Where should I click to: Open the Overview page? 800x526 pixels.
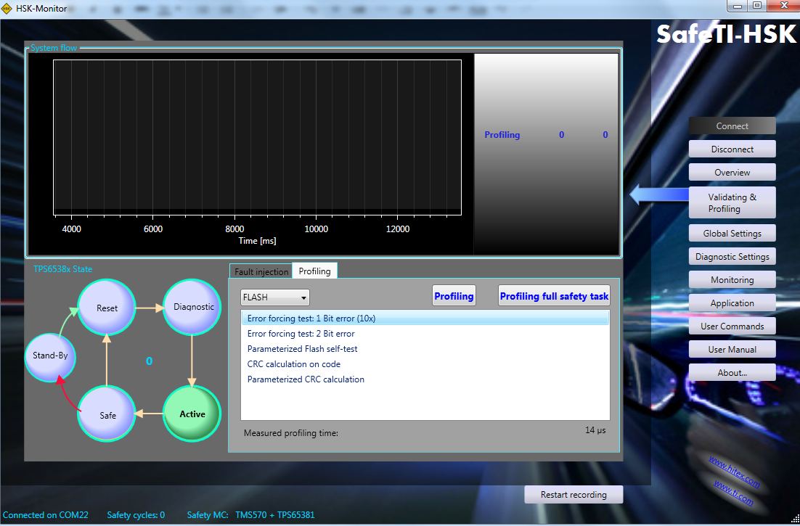click(x=732, y=172)
